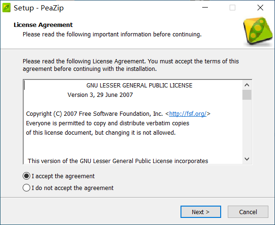275x225 pixels.
Task: Click the license scrollbar down arrow
Action: click(x=247, y=159)
